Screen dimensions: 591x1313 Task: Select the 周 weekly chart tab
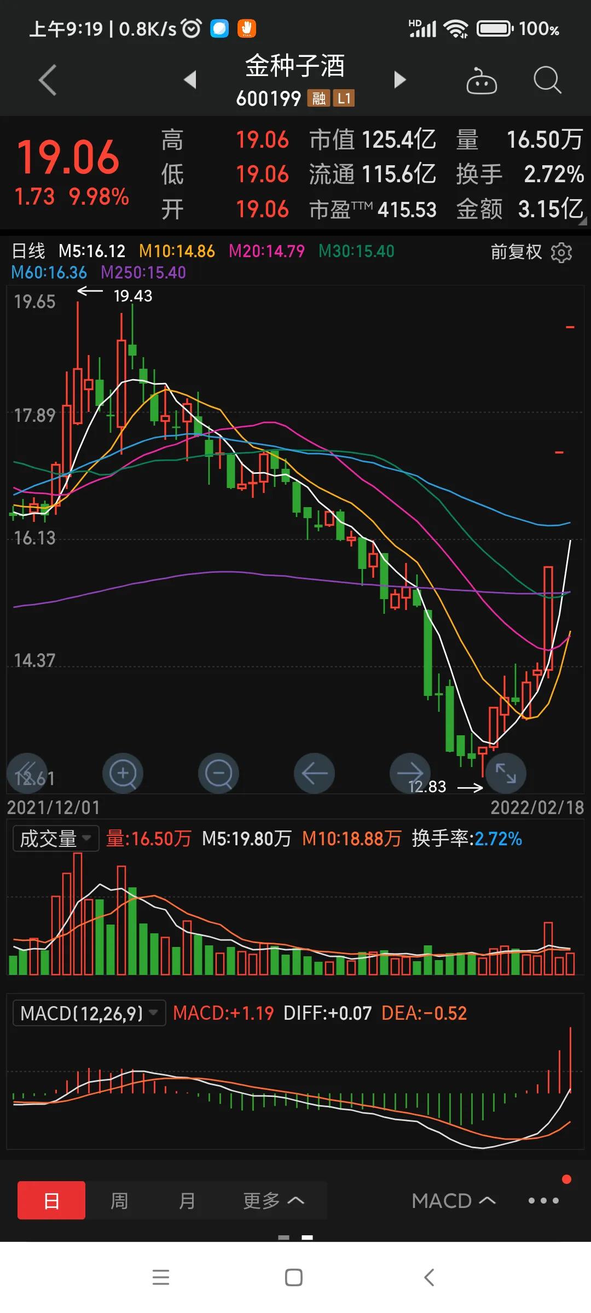tap(119, 1201)
